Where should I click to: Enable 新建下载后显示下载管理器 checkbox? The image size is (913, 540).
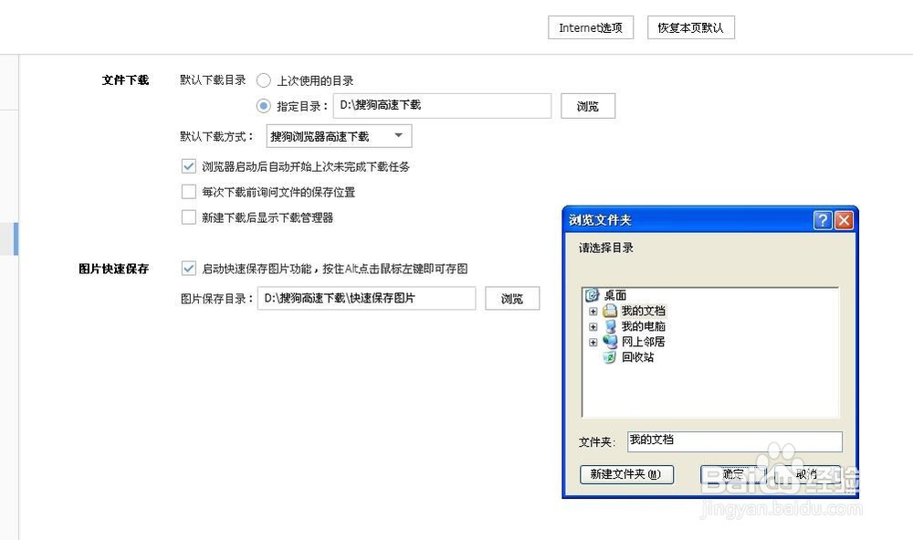click(x=189, y=217)
